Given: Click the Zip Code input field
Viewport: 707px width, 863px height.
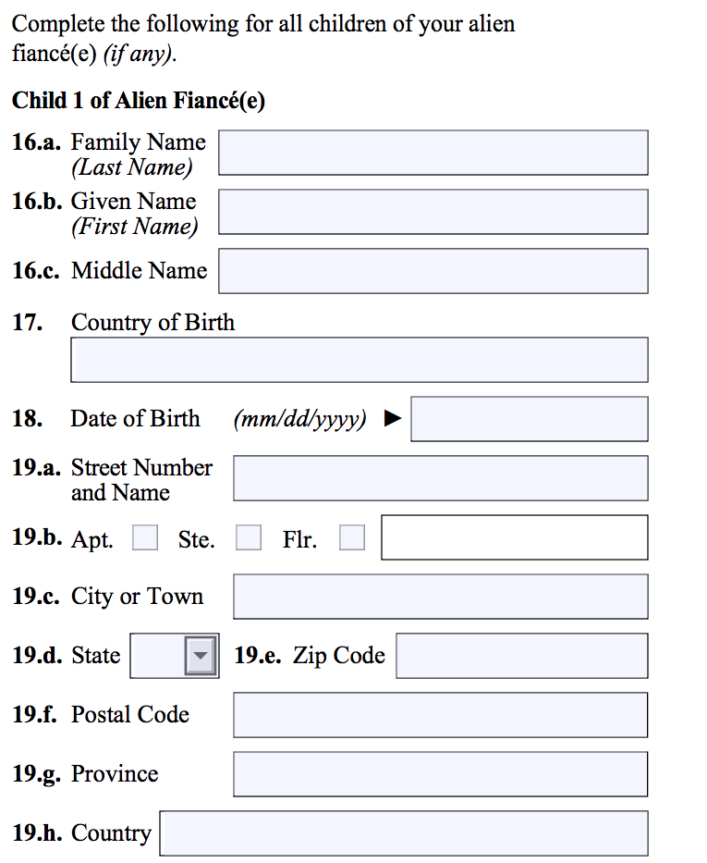Looking at the screenshot, I should point(521,656).
